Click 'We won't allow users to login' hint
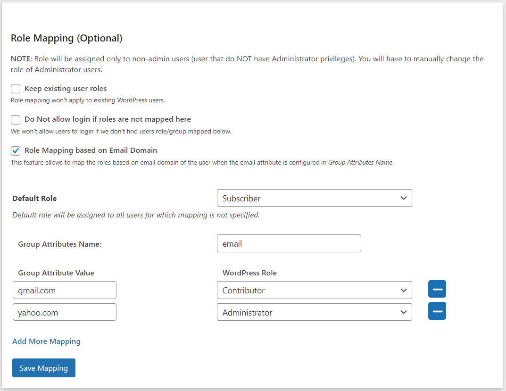 pyautogui.click(x=121, y=132)
